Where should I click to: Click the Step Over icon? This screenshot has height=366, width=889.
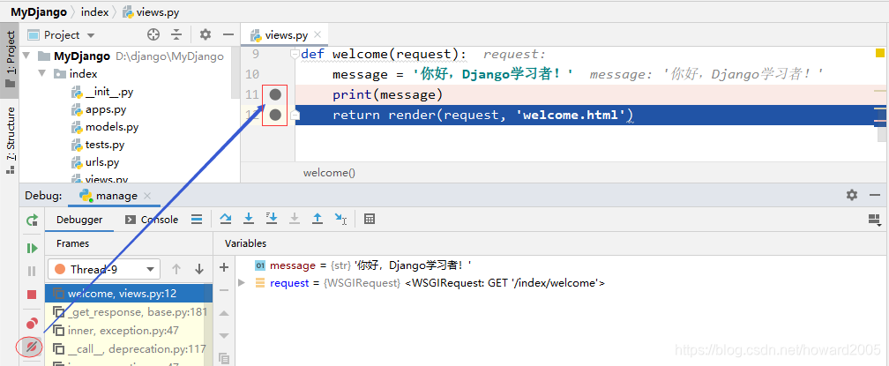[x=226, y=219]
